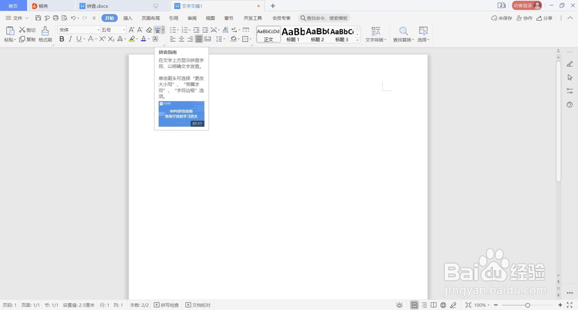
Task: Switch to the 页面布局 (Page Layout) tab
Action: 151,18
